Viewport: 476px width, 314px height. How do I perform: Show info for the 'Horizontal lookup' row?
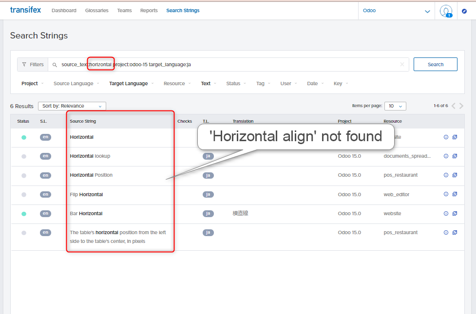click(446, 156)
